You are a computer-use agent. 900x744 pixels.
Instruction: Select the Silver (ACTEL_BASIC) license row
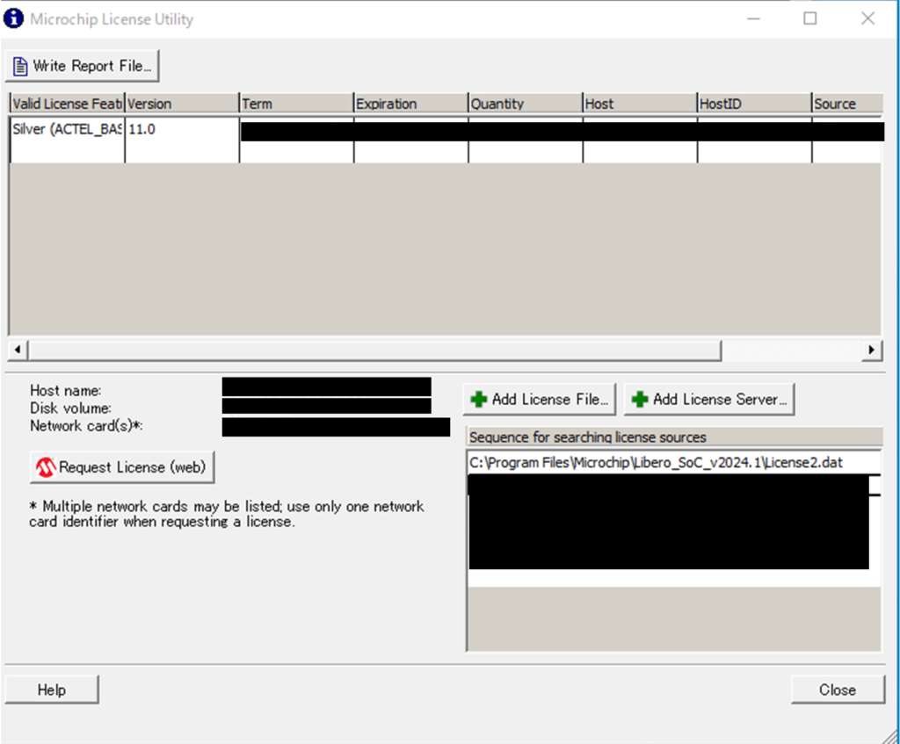67,129
